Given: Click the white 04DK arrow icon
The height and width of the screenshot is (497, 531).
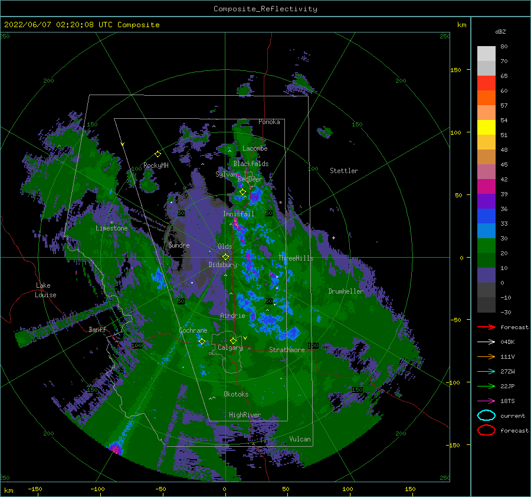Looking at the screenshot, I should coord(486,342).
